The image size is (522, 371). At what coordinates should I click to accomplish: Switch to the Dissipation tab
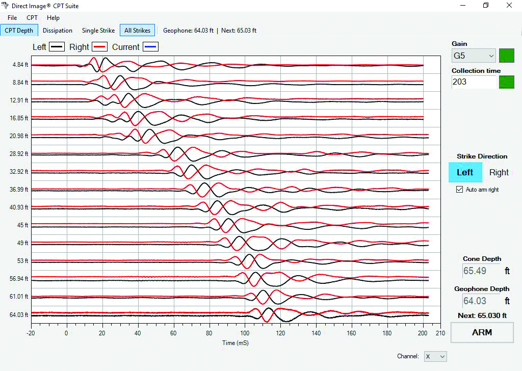pos(57,30)
